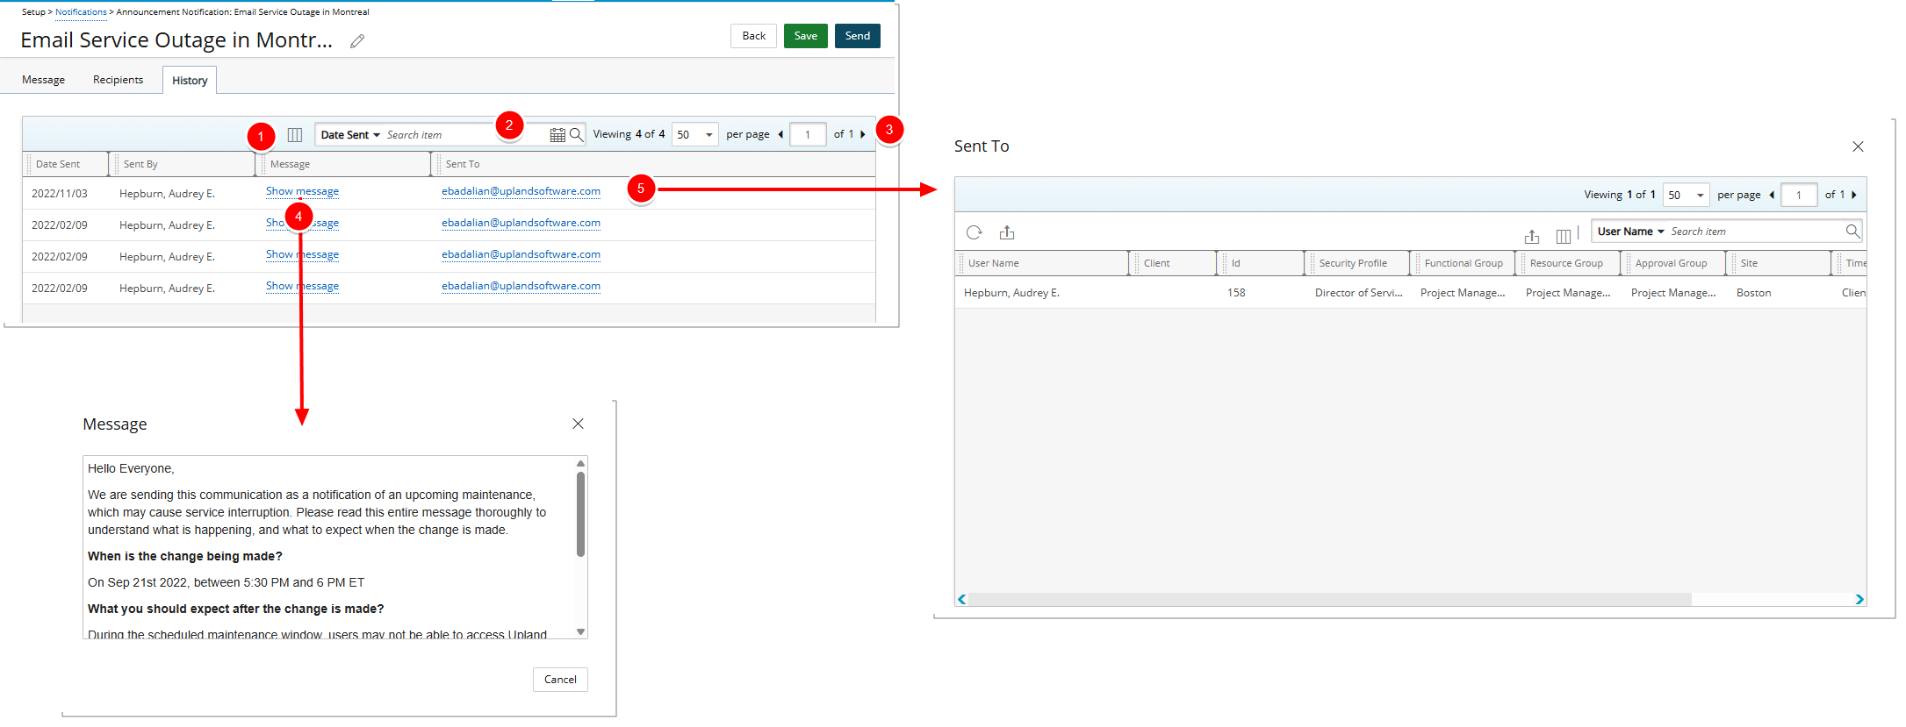
Task: Click export icon next to Sent To column chooser
Action: [x=1532, y=236]
